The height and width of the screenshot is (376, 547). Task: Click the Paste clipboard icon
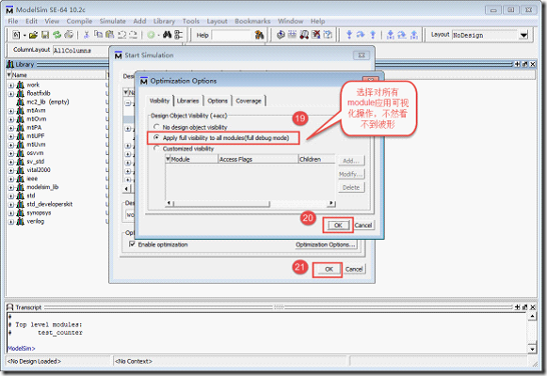[x=110, y=35]
